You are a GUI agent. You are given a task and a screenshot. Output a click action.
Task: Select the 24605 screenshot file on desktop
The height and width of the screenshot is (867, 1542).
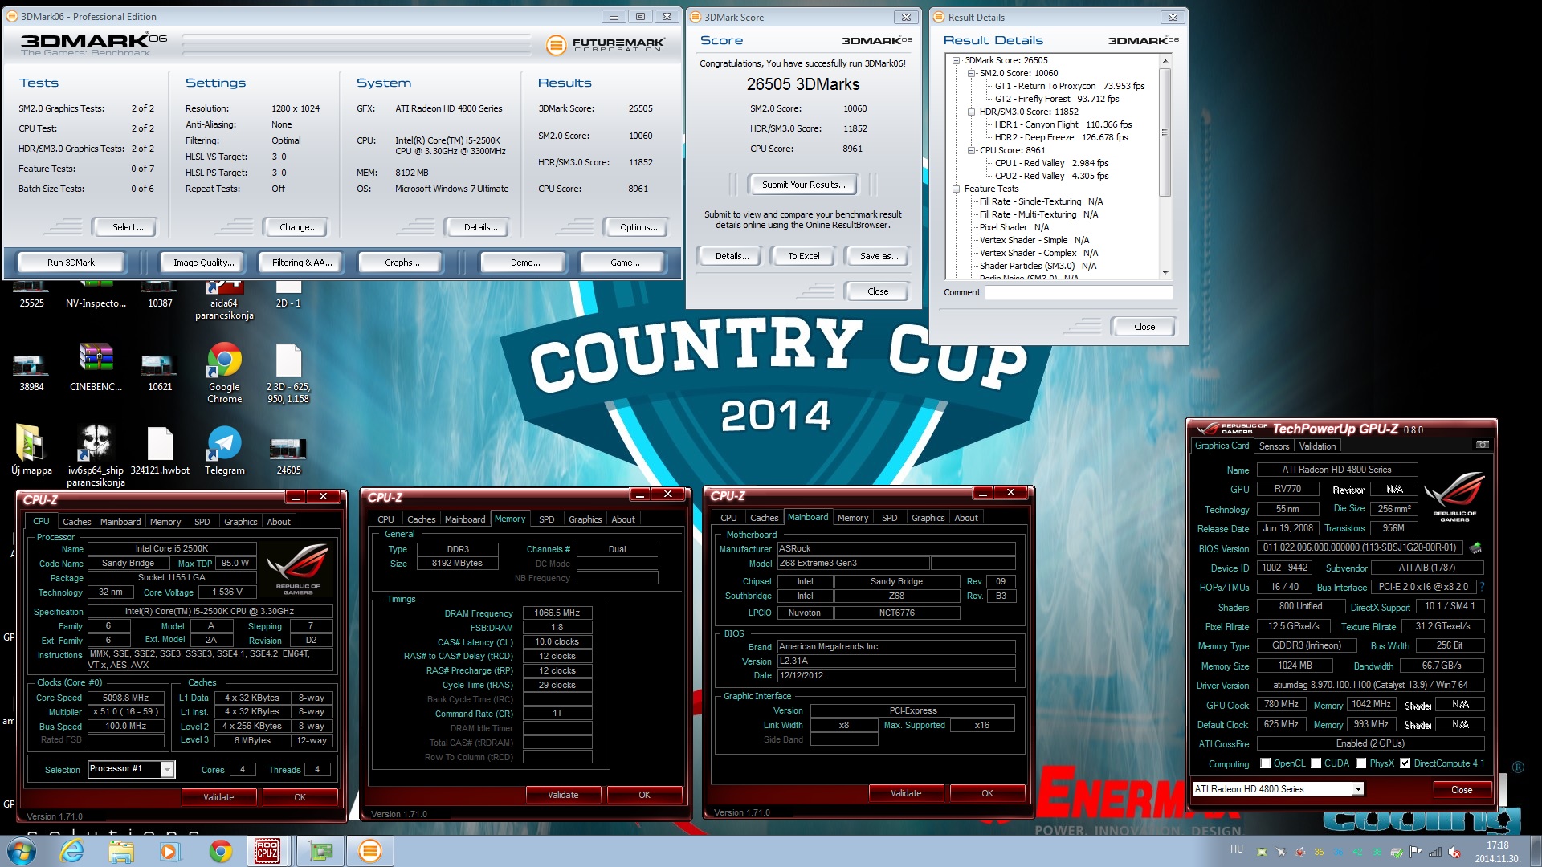[x=288, y=449]
